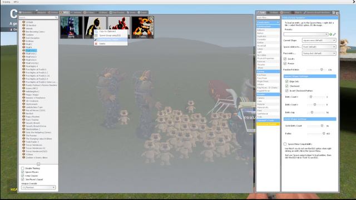Image resolution: width=356 pixels, height=200 pixels.
Task: Toggle the Join Player's Squad checkbox
Action: [x=23, y=179]
